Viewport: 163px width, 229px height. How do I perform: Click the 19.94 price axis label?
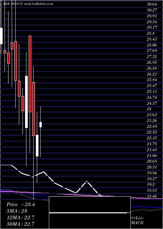(x=152, y=173)
